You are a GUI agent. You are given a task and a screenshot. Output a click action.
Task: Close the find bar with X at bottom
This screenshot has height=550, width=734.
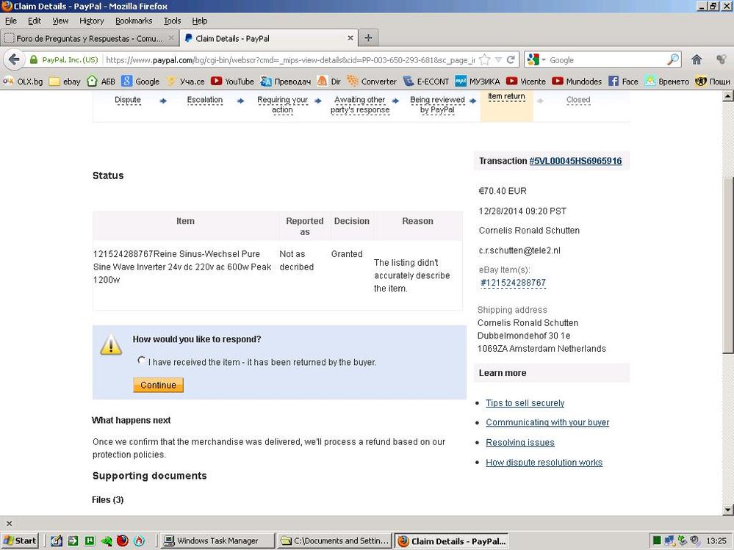(9, 524)
